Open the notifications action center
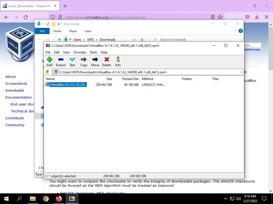The width and height of the screenshot is (273, 204). 264,199
